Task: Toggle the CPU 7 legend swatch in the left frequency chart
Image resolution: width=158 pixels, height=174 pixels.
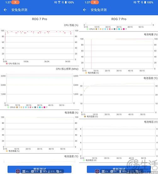Action: (x=44, y=107)
